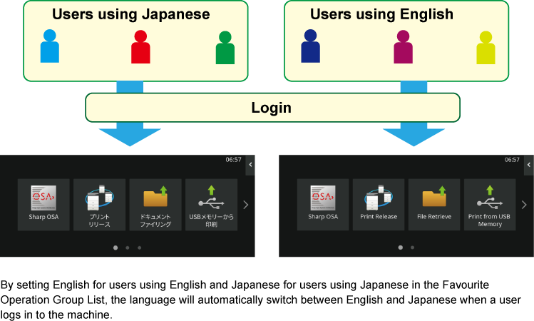534x321 pixels.
Task: Click the Users using English heading
Action: (x=381, y=14)
